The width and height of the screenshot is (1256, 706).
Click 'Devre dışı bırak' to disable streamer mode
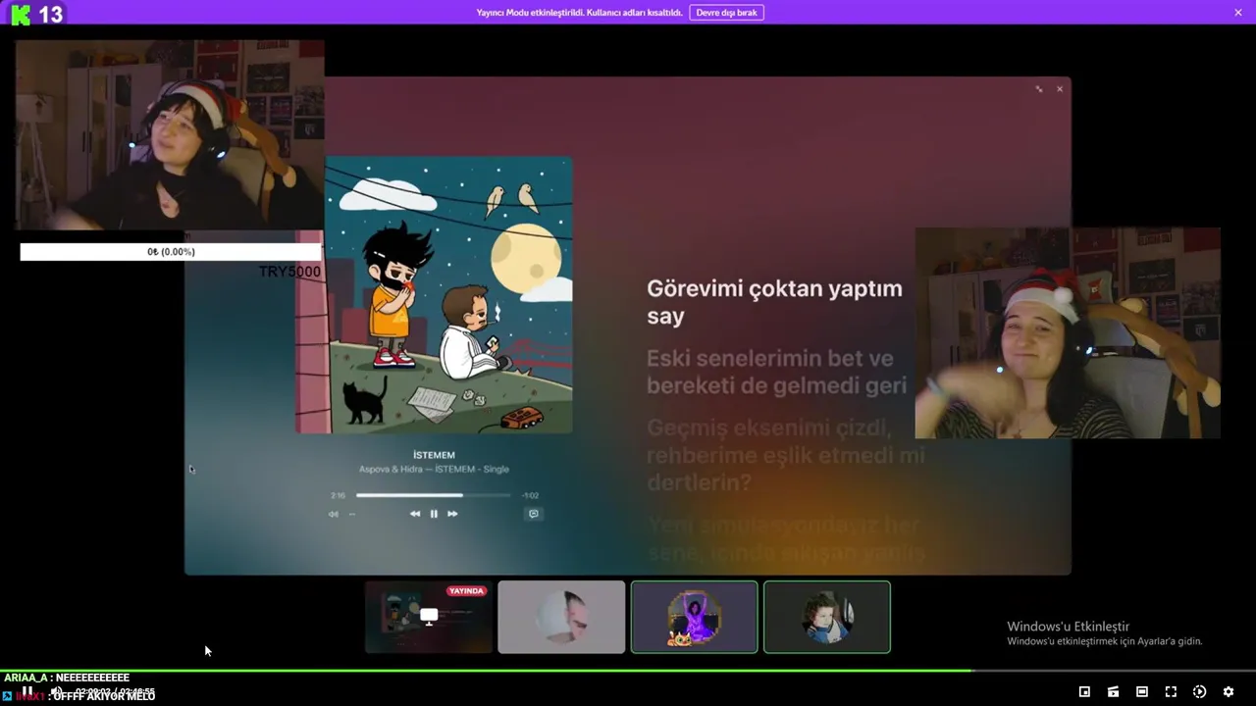point(726,13)
